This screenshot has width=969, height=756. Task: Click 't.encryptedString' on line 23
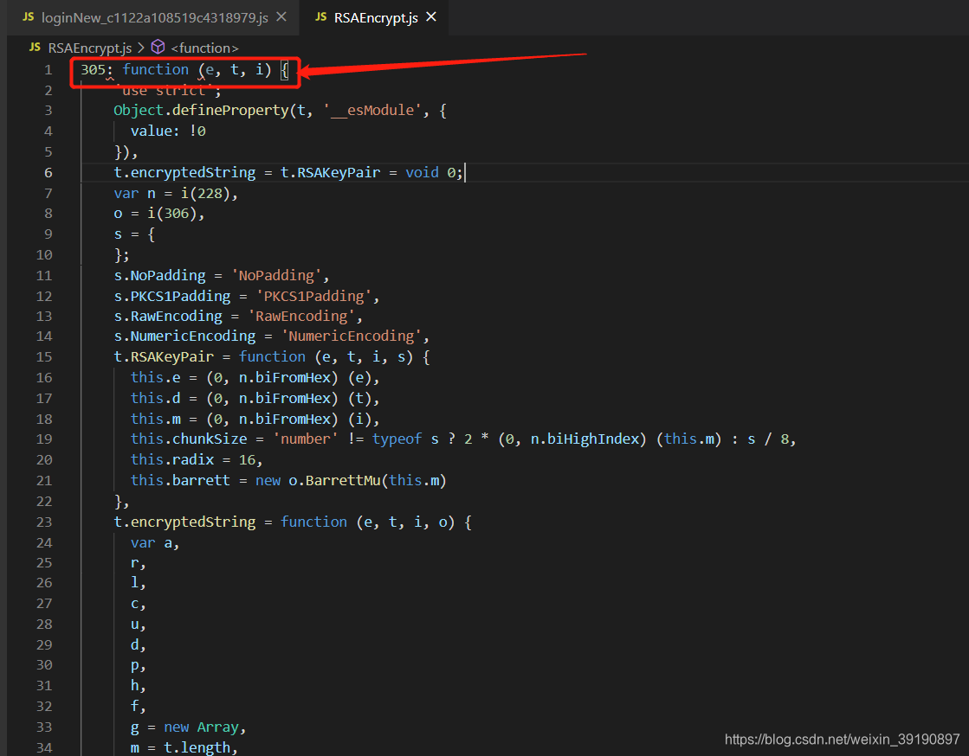click(x=184, y=522)
